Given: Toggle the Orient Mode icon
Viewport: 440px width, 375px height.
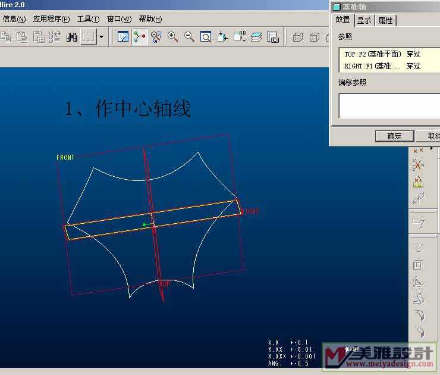Looking at the screenshot, I should 156,37.
